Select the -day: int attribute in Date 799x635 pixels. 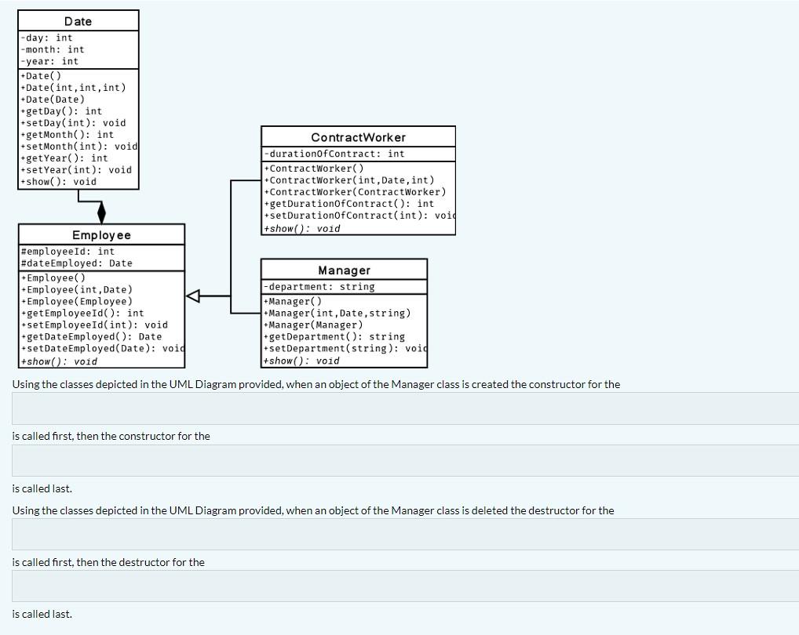click(45, 37)
